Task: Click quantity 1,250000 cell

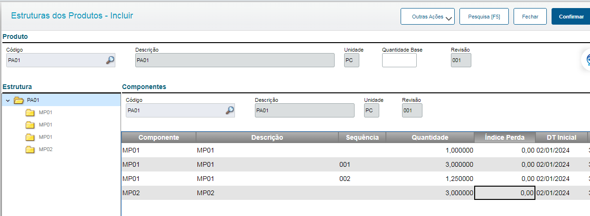Action: [x=430, y=179]
